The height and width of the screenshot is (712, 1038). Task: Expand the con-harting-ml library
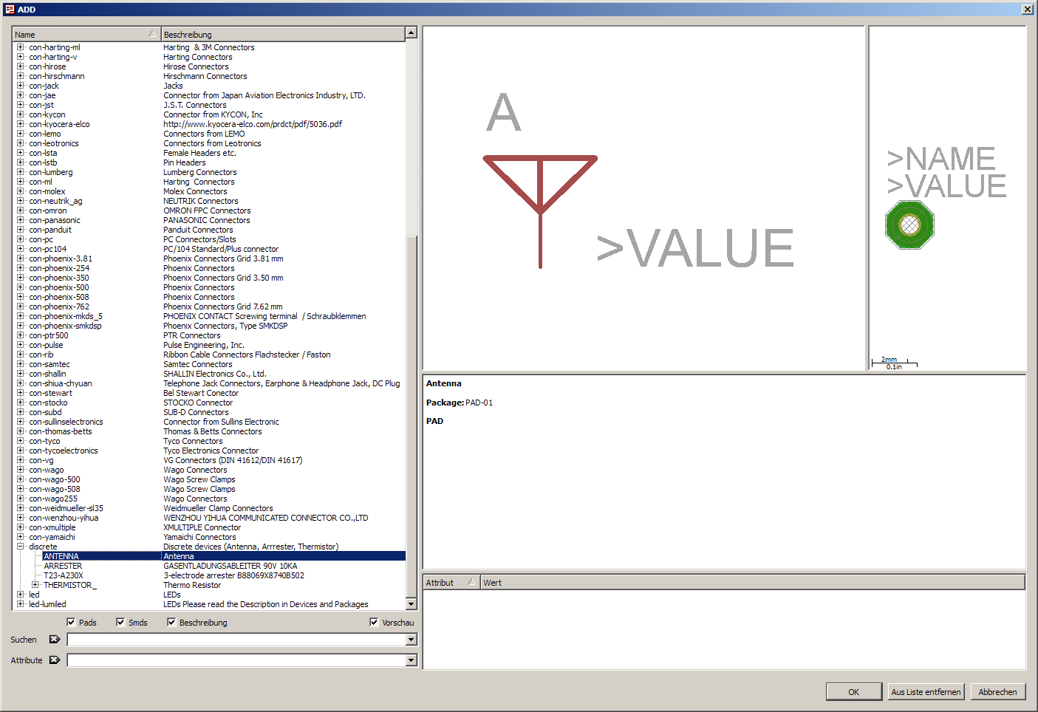click(x=21, y=47)
